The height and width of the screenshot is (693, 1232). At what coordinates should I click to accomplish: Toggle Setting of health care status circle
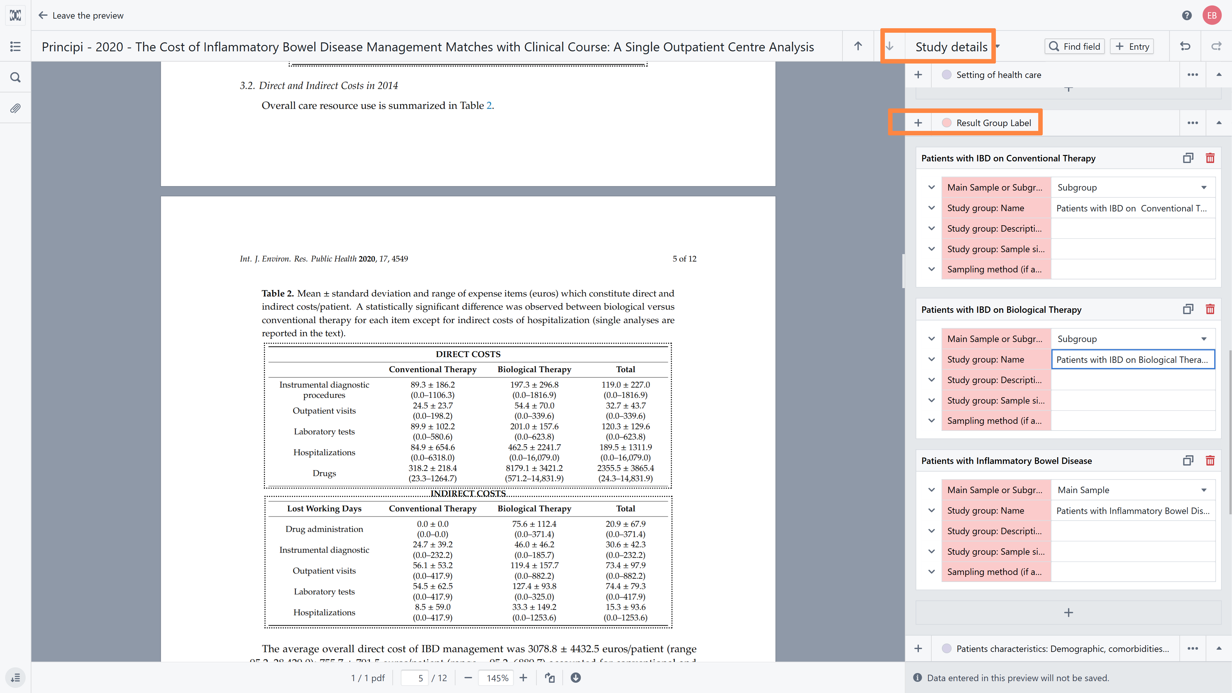pos(946,75)
